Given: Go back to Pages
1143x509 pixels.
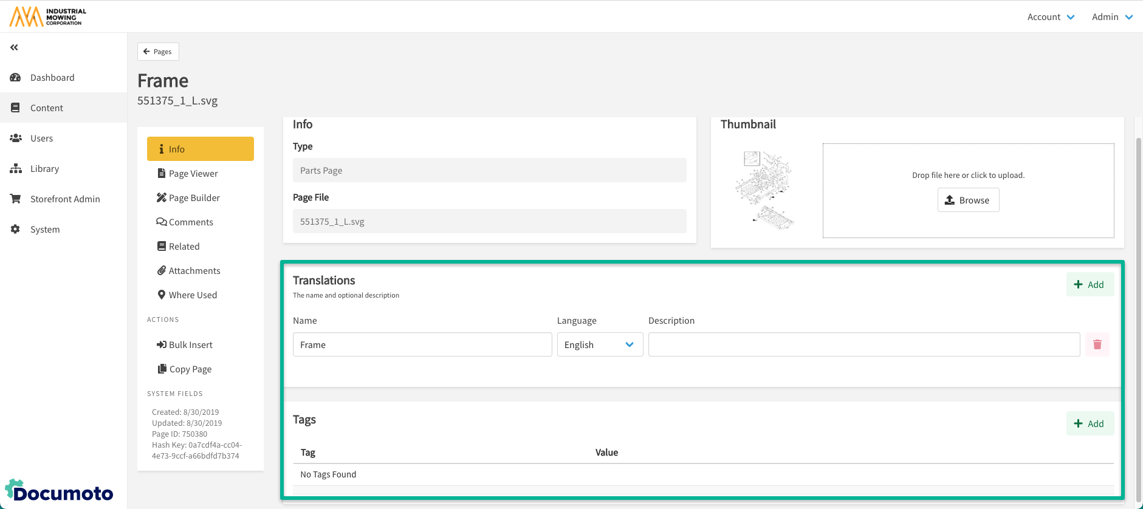Looking at the screenshot, I should coord(158,52).
